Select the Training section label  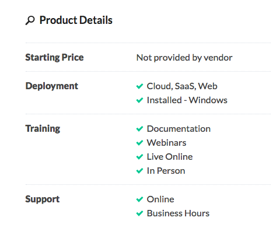tap(43, 129)
